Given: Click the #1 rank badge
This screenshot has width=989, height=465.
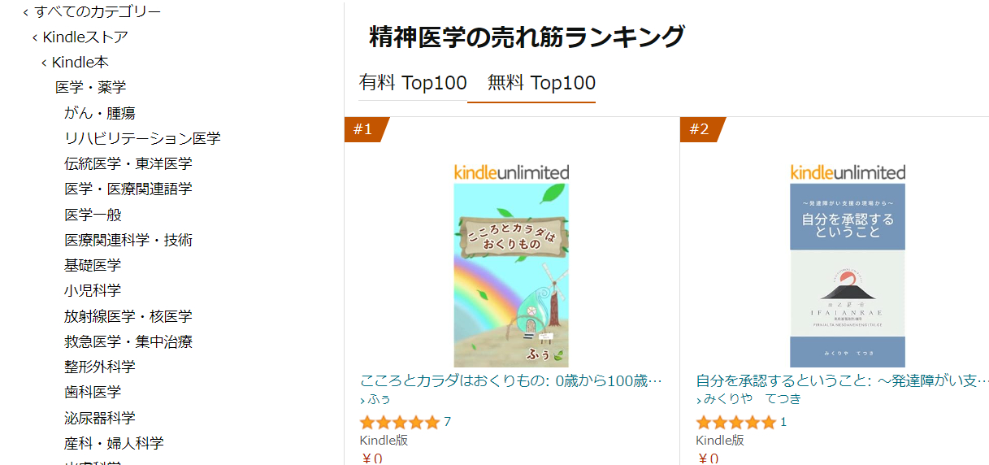Looking at the screenshot, I should (363, 129).
